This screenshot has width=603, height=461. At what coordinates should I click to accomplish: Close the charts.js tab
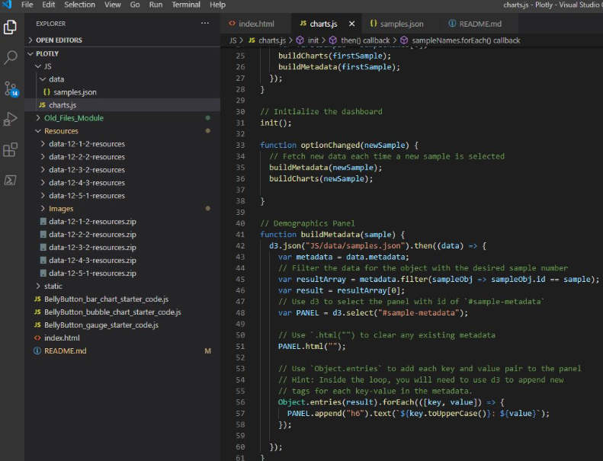pyautogui.click(x=351, y=24)
